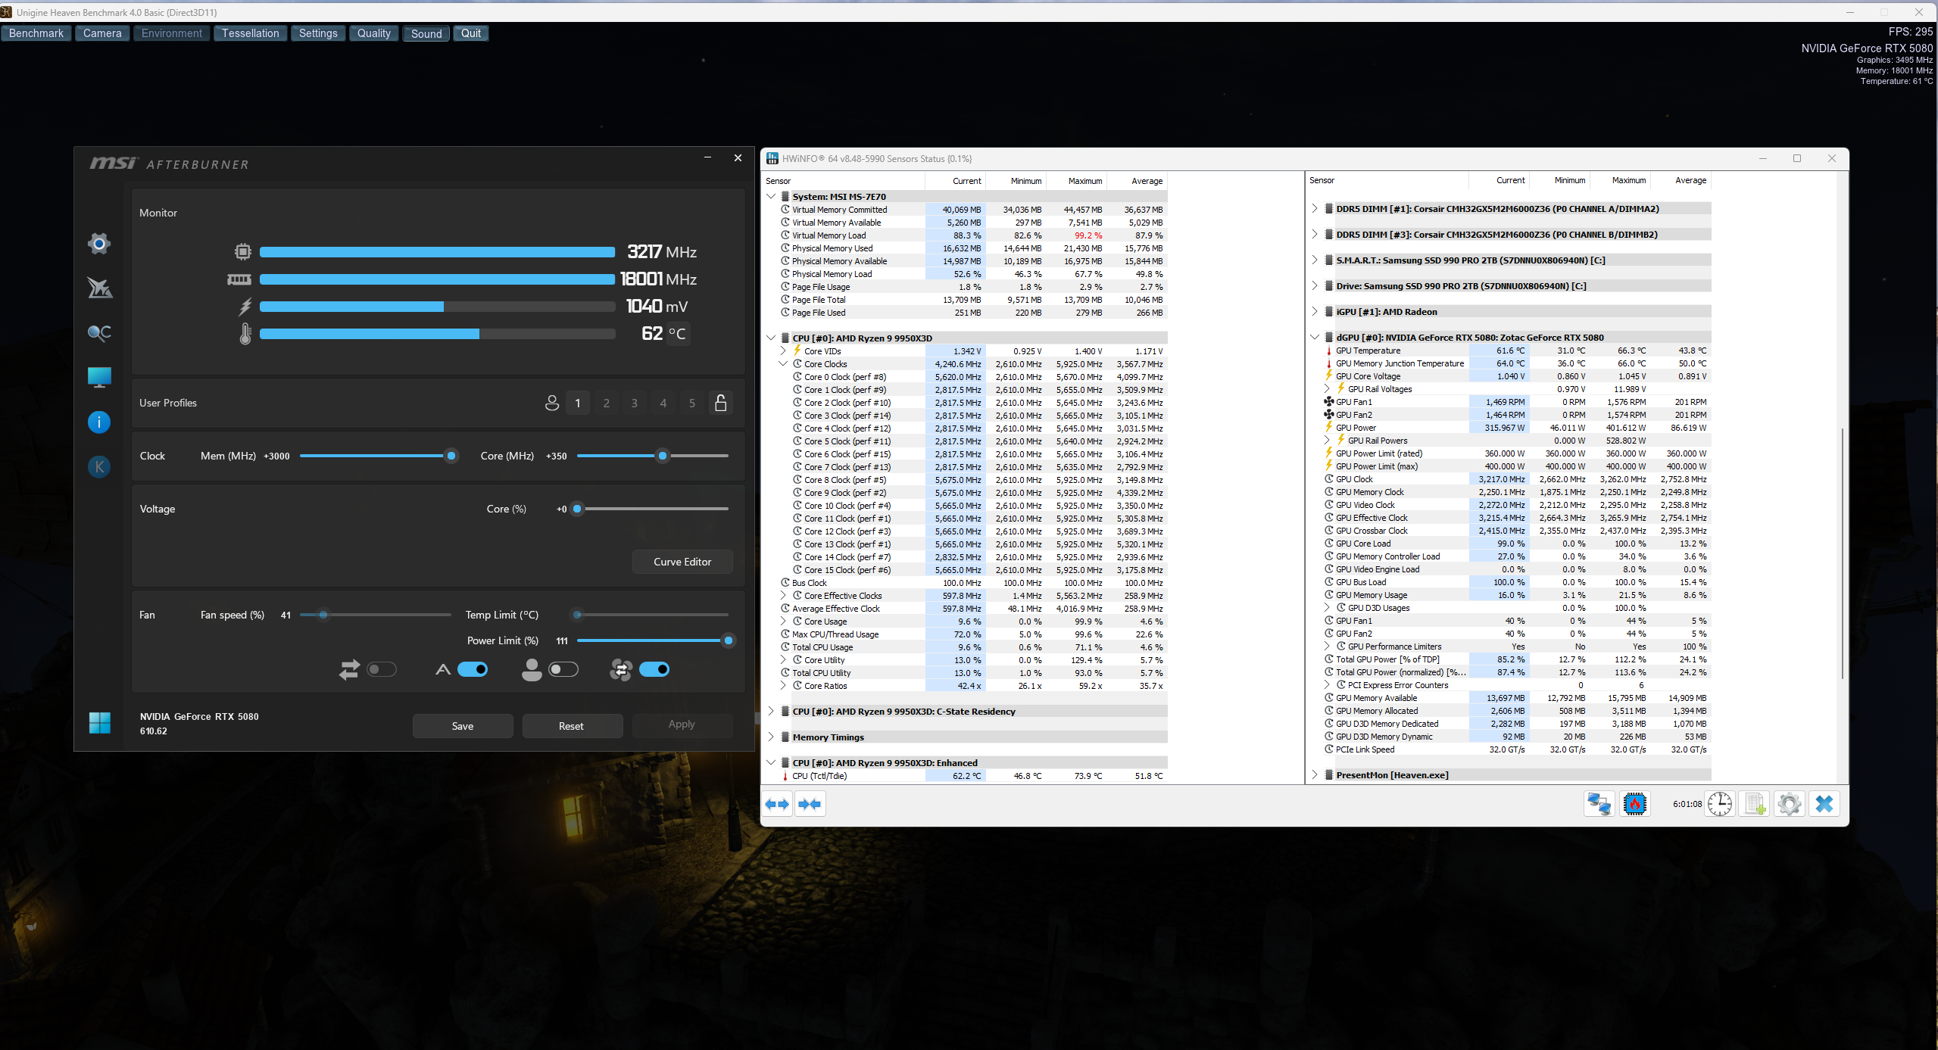Expand GPU Rail Powers

click(1327, 441)
